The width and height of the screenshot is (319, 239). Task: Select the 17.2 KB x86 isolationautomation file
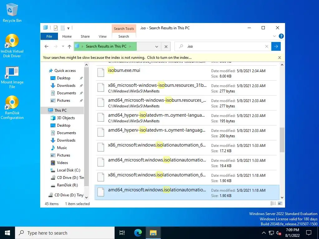click(x=187, y=148)
